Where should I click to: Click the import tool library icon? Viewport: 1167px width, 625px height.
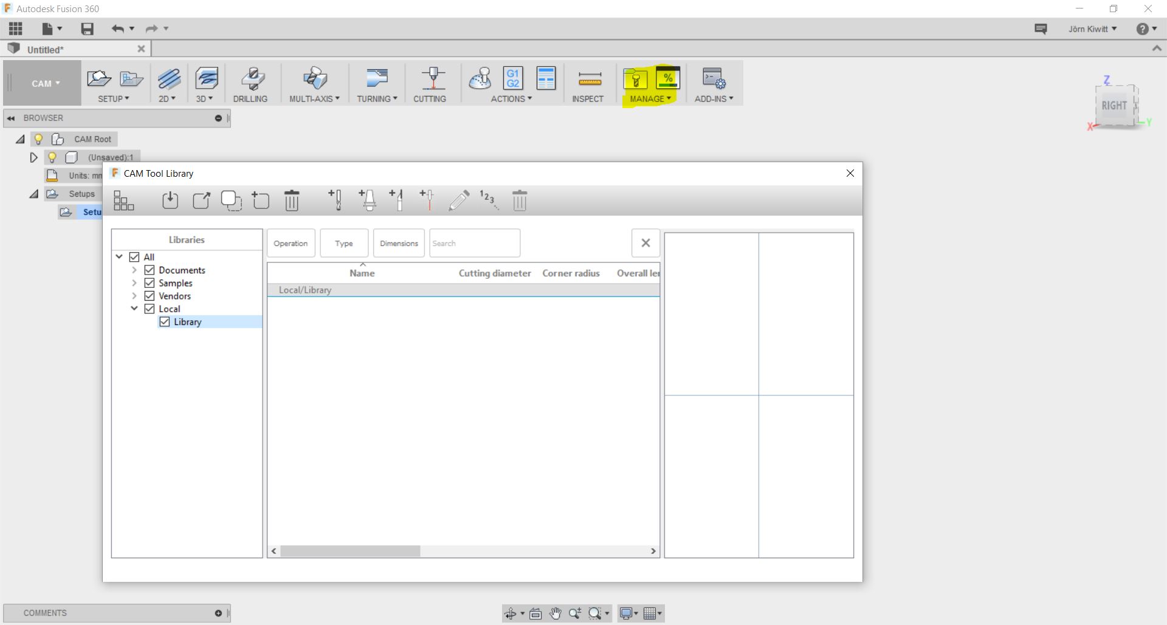click(170, 200)
